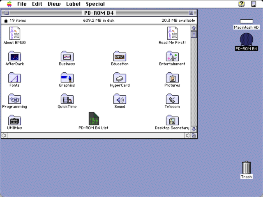Click the vertical scroll down arrow
Image resolution: width=263 pixels, height=197 pixels.
pyautogui.click(x=194, y=129)
